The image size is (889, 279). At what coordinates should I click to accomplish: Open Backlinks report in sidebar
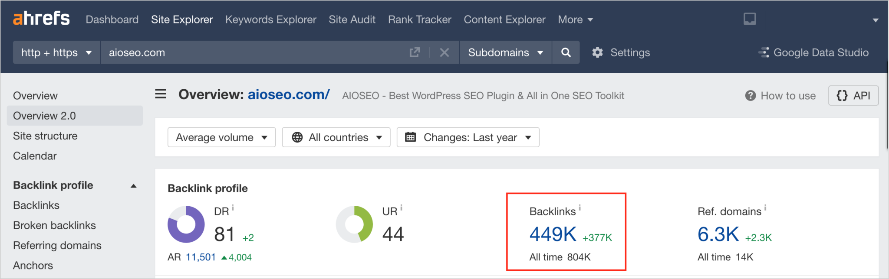click(x=36, y=205)
